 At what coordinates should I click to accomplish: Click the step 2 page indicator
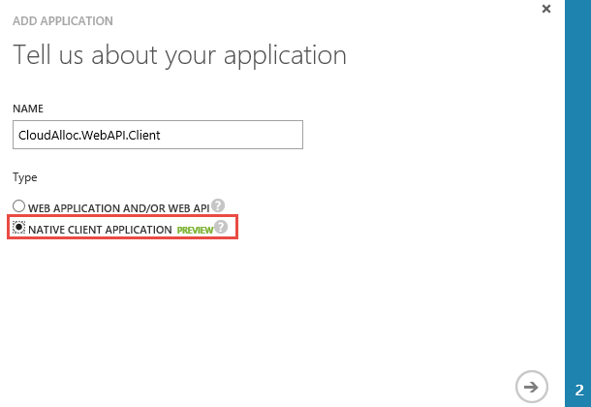click(577, 388)
